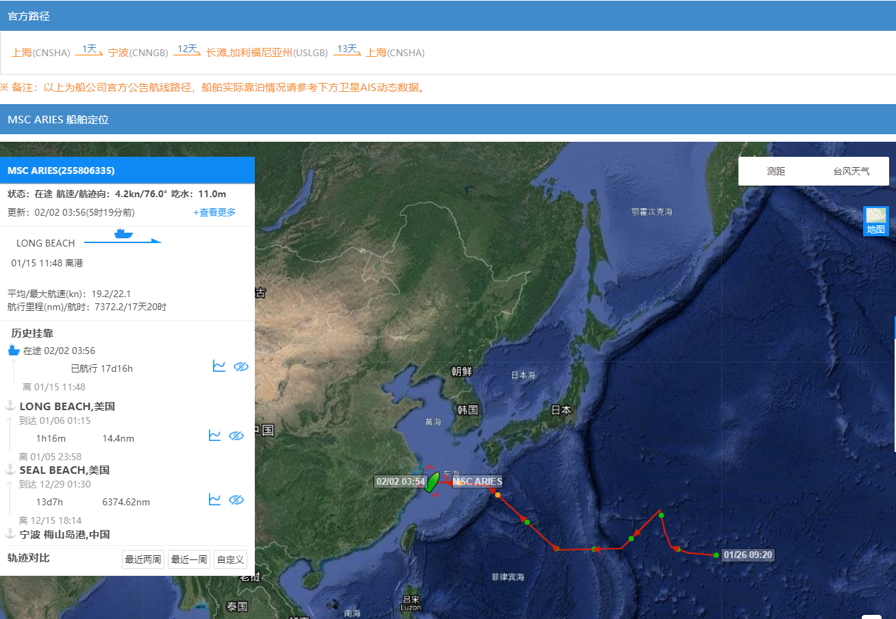
Task: Show the 台风天气 typhoon weather layer
Action: 851,171
